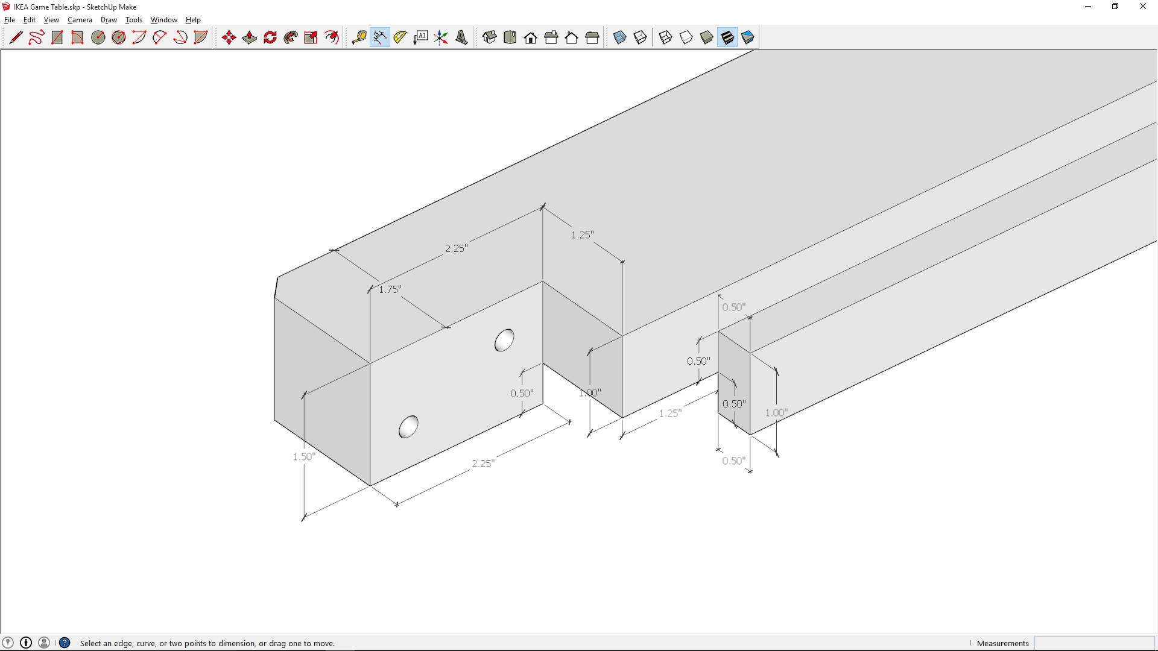Select the Freehand drawing tool
Viewport: 1158px width, 651px height.
pyautogui.click(x=36, y=37)
